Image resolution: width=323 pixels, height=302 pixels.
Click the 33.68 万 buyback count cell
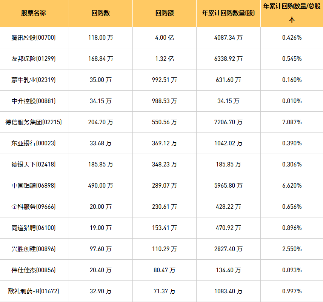[x=100, y=143]
